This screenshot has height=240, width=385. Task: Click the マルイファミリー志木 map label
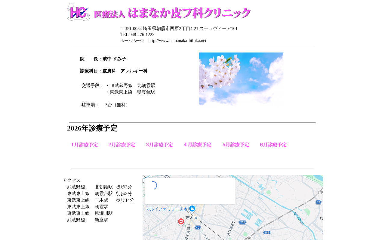pos(167,209)
